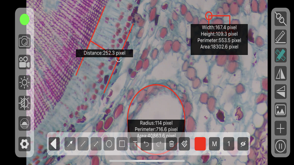Pause the live view

point(280,146)
